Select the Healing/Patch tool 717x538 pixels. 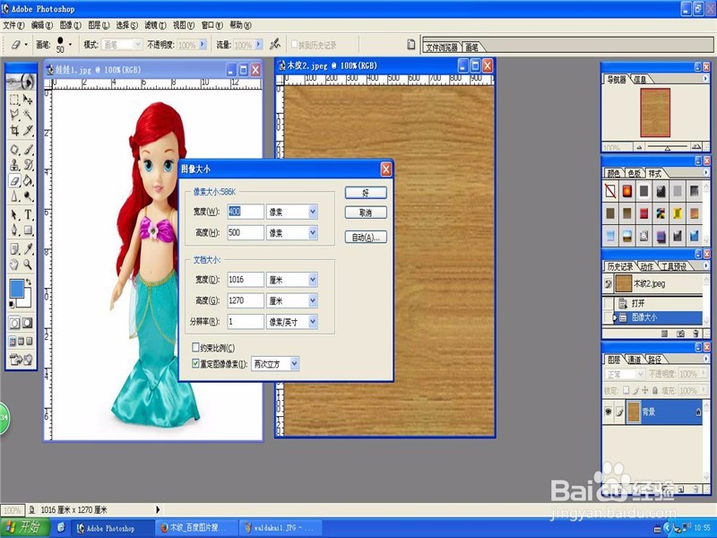pyautogui.click(x=14, y=149)
